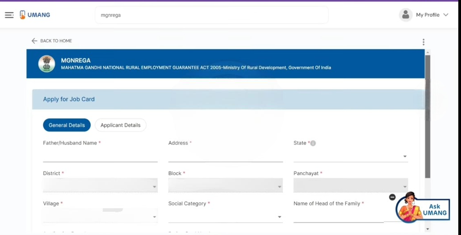Viewport: 461px width, 235px height.
Task: Click the State info icon
Action: (x=313, y=143)
